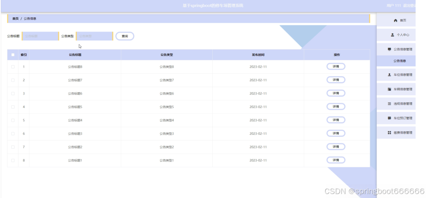Click the 索引 column header
The width and height of the screenshot is (426, 198).
[24, 55]
